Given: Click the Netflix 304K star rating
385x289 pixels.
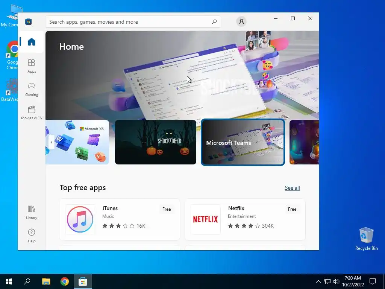Looking at the screenshot, I should tap(251, 226).
